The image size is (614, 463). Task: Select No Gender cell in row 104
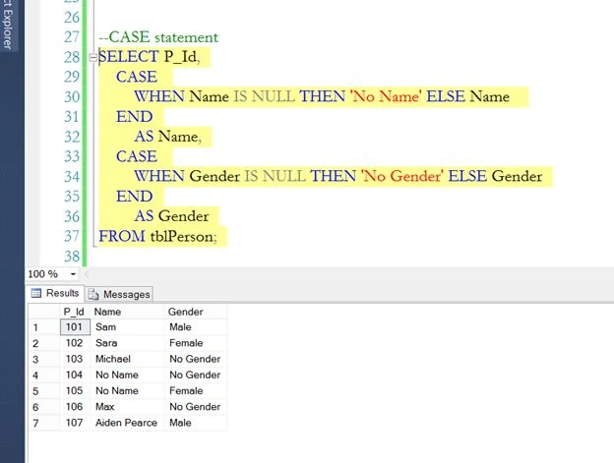tap(196, 375)
